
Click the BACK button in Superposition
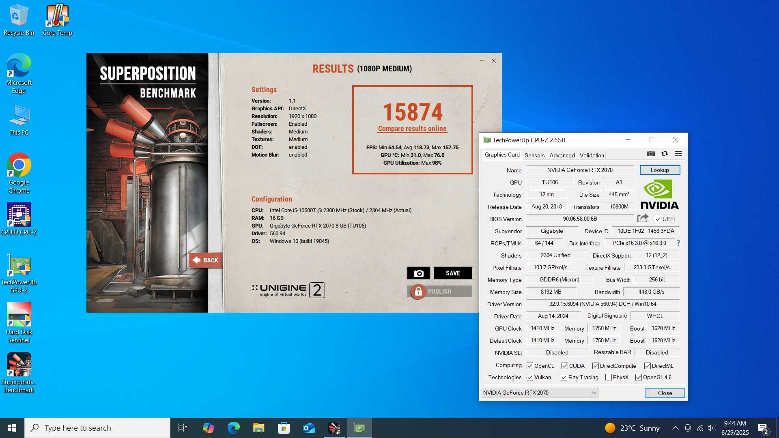(x=206, y=260)
